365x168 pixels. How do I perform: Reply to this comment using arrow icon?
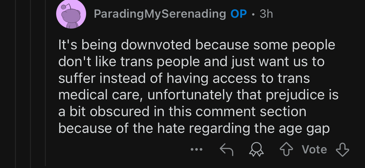[x=226, y=149]
